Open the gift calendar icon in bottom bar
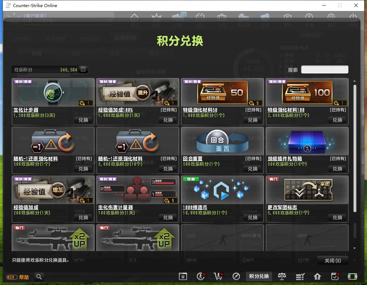 pos(183,276)
